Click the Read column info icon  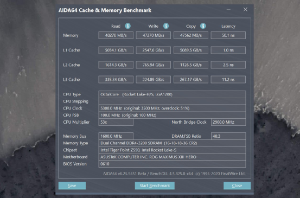[x=127, y=26]
